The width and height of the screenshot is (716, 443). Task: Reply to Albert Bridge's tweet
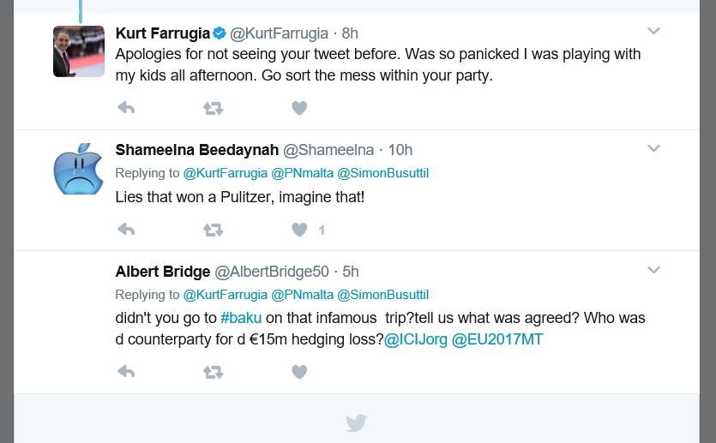pyautogui.click(x=126, y=371)
